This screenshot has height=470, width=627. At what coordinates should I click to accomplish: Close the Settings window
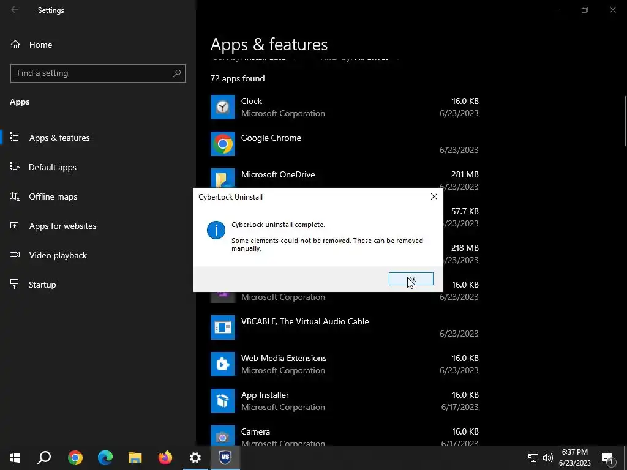[x=612, y=10]
